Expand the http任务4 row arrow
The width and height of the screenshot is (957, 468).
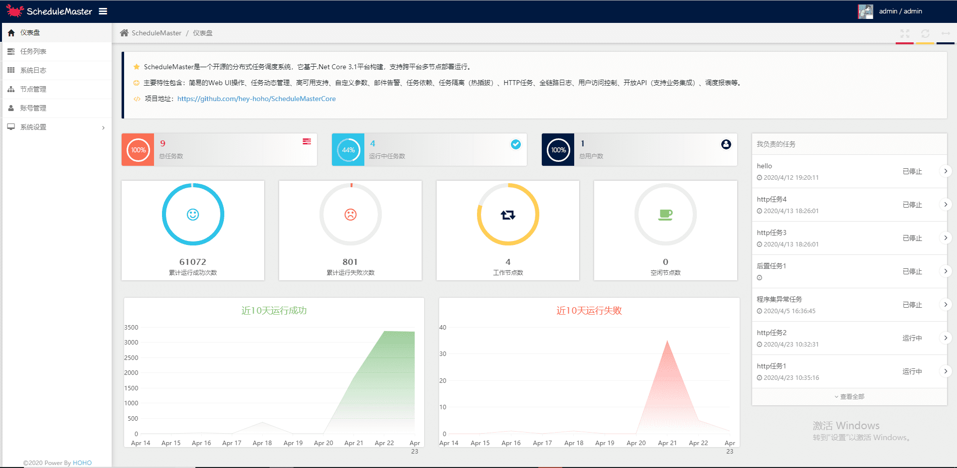pyautogui.click(x=946, y=205)
